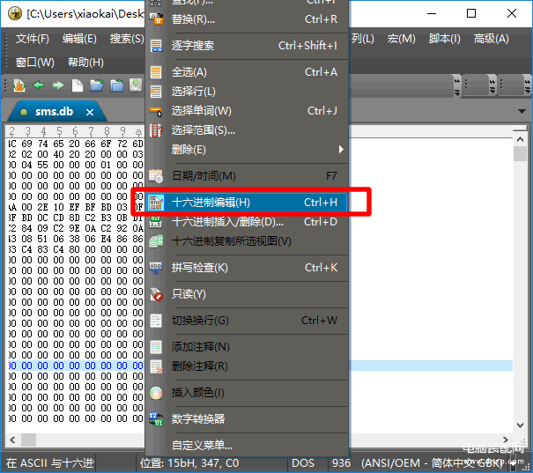The image size is (533, 473).
Task: Open the 文件(F) menu
Action: [33, 39]
